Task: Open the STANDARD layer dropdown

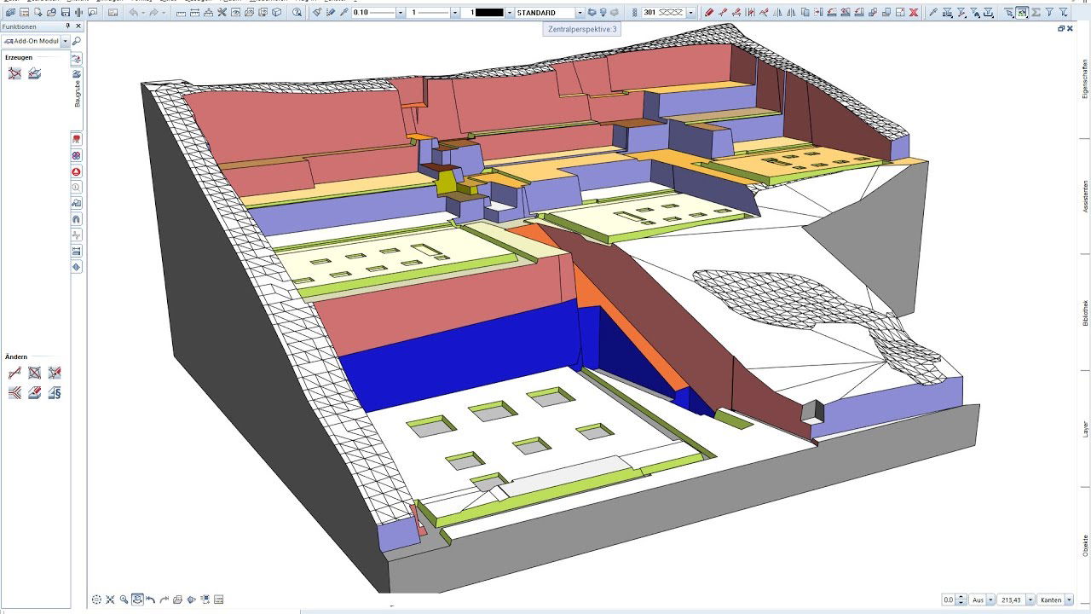Action: pos(580,13)
